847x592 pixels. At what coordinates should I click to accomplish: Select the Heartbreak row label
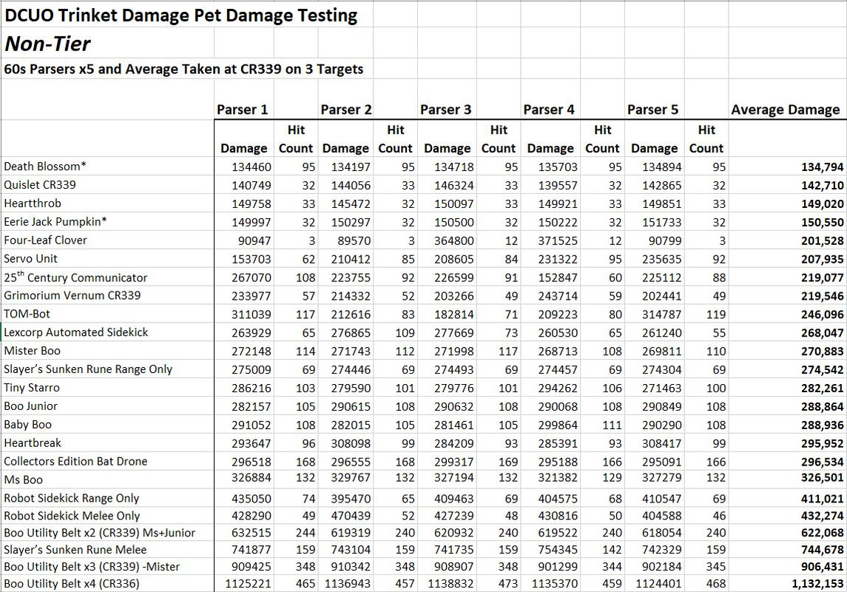click(33, 443)
